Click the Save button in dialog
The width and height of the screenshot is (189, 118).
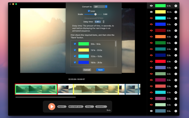(x=100, y=70)
